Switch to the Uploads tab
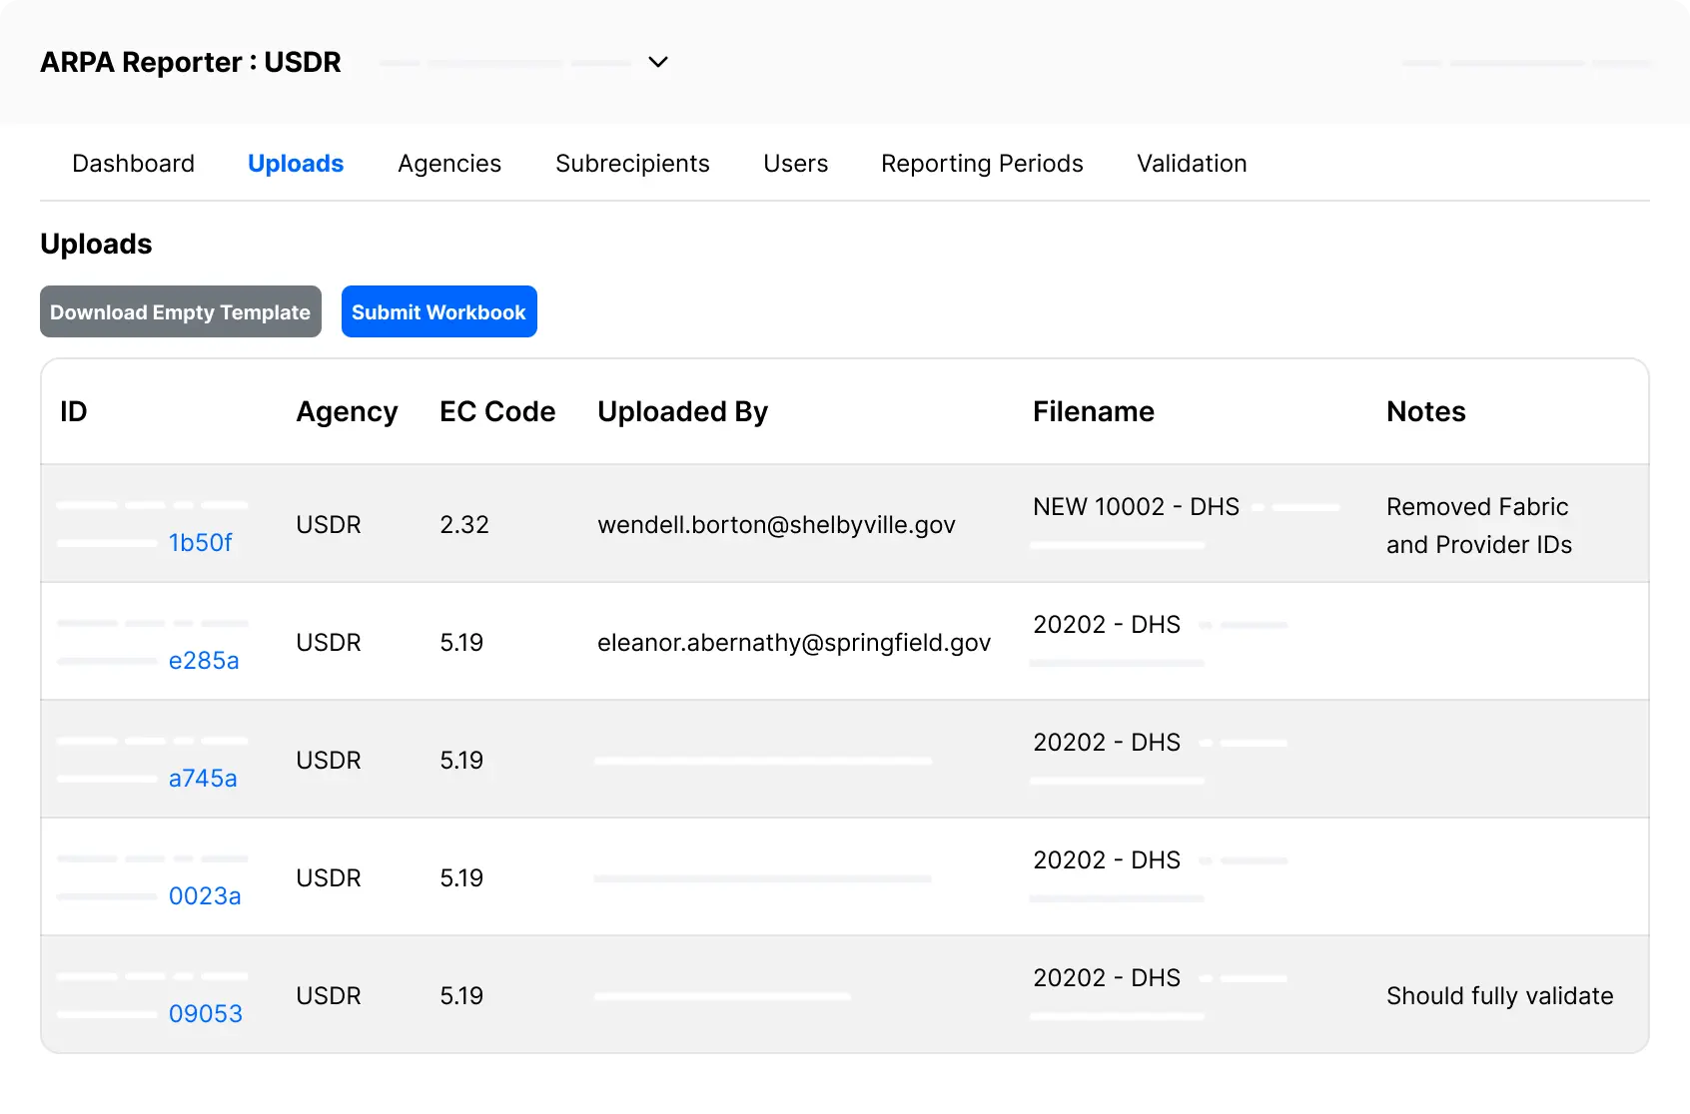The image size is (1690, 1114). pyautogui.click(x=296, y=164)
